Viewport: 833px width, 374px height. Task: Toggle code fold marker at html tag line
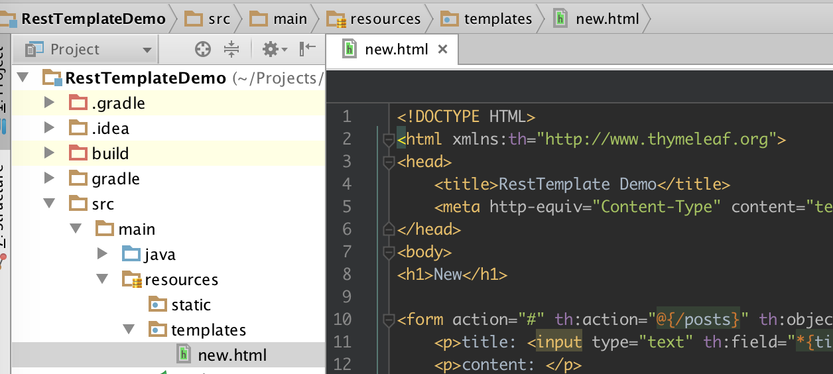388,140
